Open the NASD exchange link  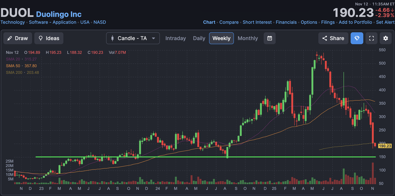(x=100, y=22)
